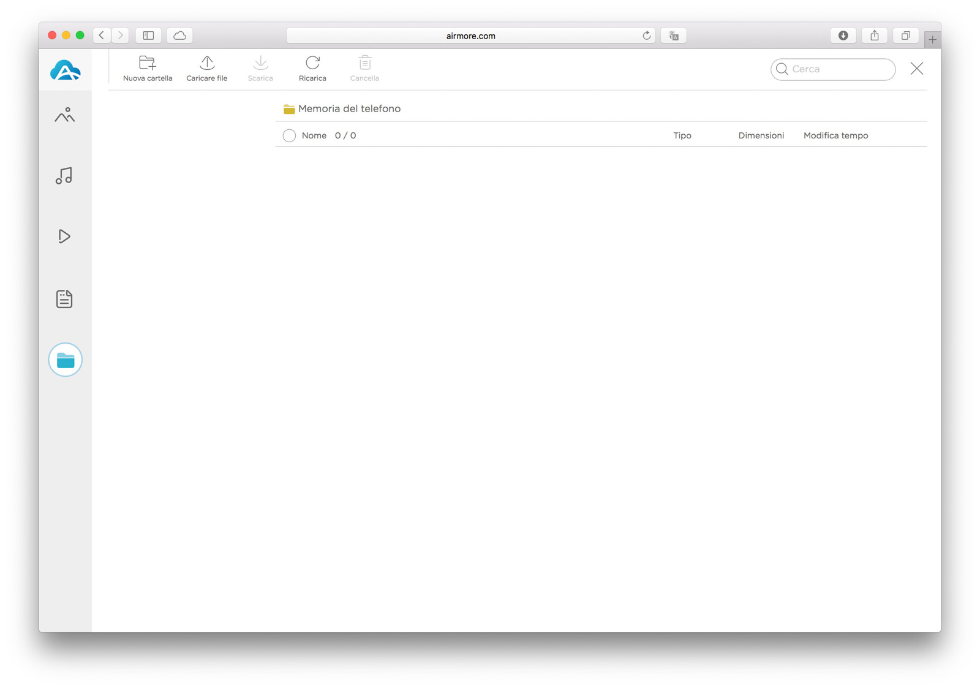Viewport: 980px width, 688px height.
Task: Open a new tab with plus
Action: 932,40
